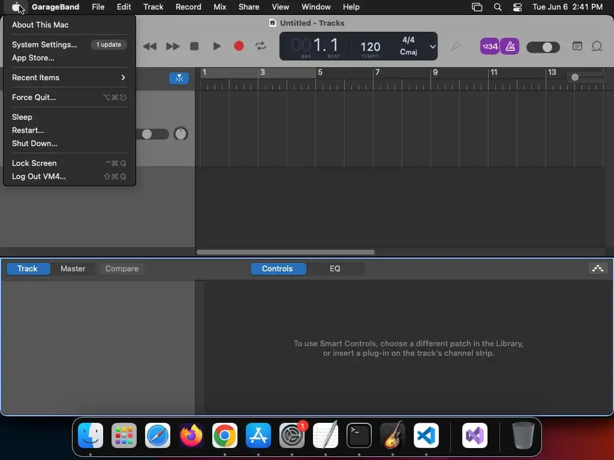Open the Mix menu
The width and height of the screenshot is (614, 460).
tap(219, 7)
